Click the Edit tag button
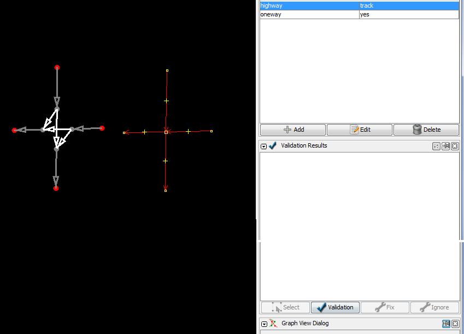This screenshot has height=334, width=464. pyautogui.click(x=359, y=130)
